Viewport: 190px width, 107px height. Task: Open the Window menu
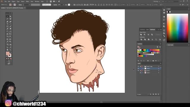[37, 1]
